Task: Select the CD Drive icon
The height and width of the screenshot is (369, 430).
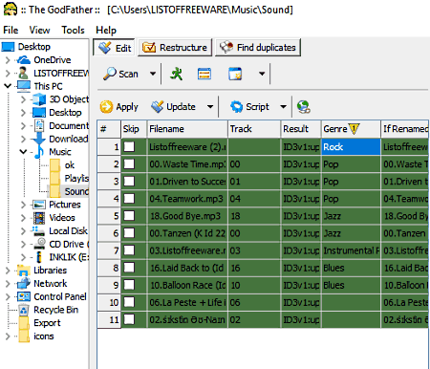Action: point(39,244)
